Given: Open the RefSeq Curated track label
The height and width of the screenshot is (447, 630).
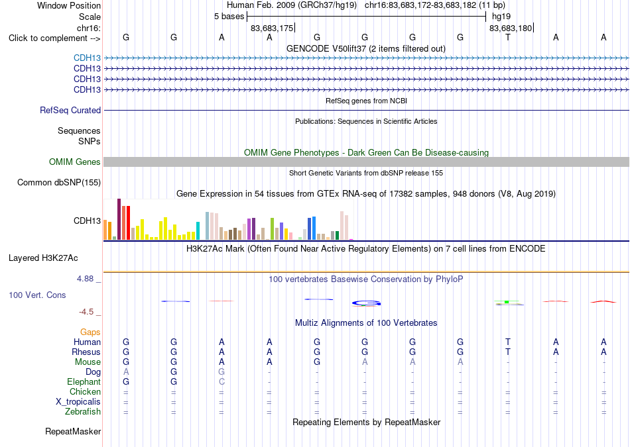Looking at the screenshot, I should pos(70,110).
